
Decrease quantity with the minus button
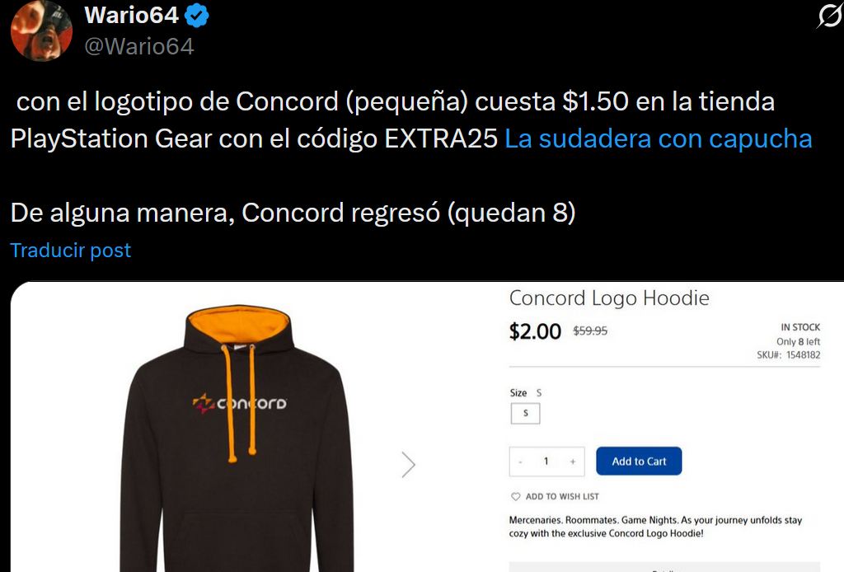(x=521, y=462)
